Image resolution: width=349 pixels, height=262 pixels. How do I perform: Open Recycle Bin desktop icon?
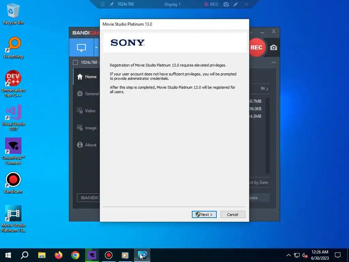pyautogui.click(x=13, y=14)
